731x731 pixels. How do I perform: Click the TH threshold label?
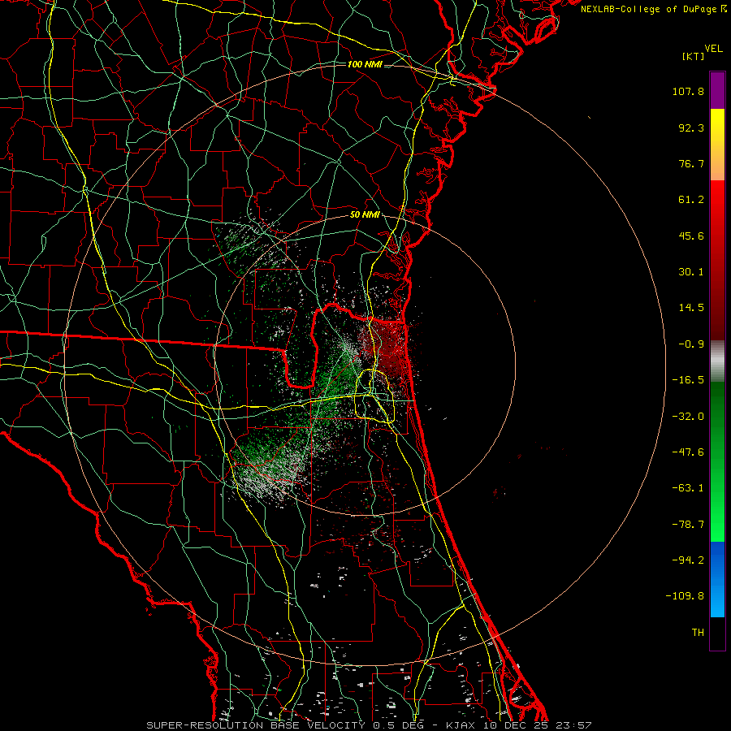coord(698,633)
